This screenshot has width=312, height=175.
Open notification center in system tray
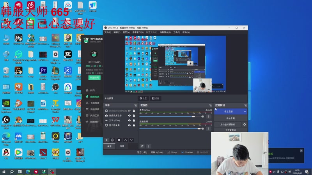tap(307, 171)
